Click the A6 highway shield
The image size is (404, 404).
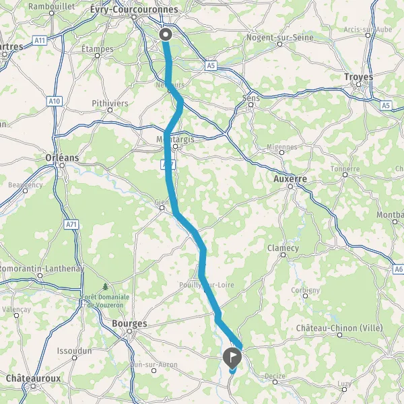(x=399, y=269)
